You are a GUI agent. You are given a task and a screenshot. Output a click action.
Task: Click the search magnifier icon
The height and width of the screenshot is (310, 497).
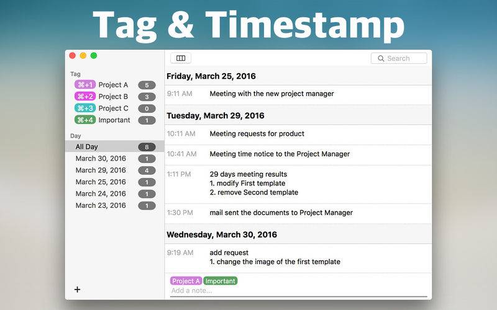pyautogui.click(x=381, y=58)
